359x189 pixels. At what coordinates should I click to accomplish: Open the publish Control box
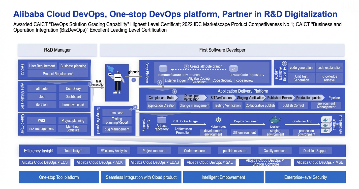[x=293, y=106]
